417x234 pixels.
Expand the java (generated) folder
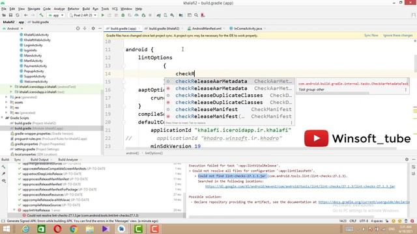7,97
